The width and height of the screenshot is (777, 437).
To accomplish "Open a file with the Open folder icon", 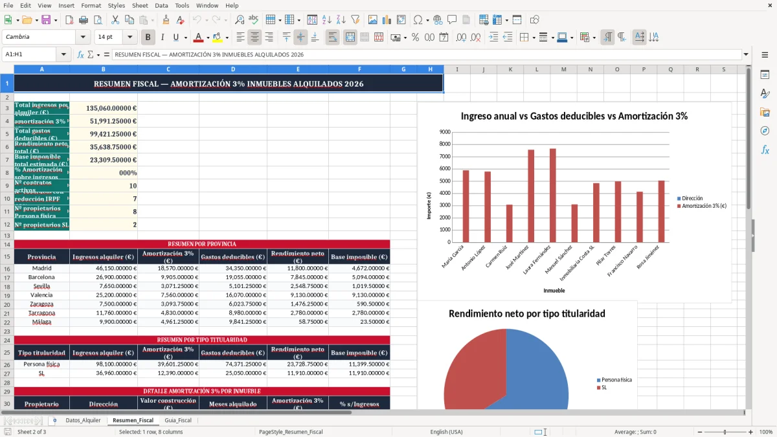I will pos(26,20).
